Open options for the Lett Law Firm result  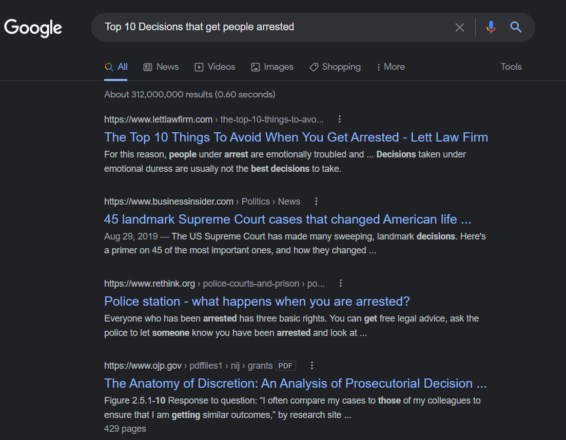(340, 119)
